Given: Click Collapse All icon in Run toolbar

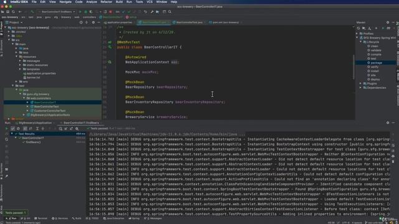Looking at the screenshot, I should tap(43, 129).
